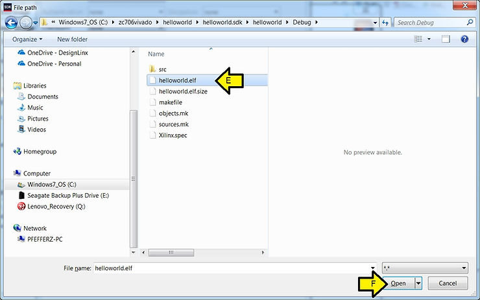480x300 pixels.
Task: Click the navigation pane scroll up arrow
Action: pos(134,52)
